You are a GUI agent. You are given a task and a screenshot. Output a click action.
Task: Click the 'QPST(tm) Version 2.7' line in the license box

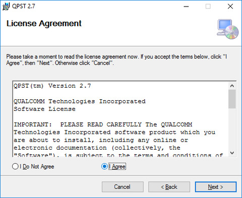(52, 86)
